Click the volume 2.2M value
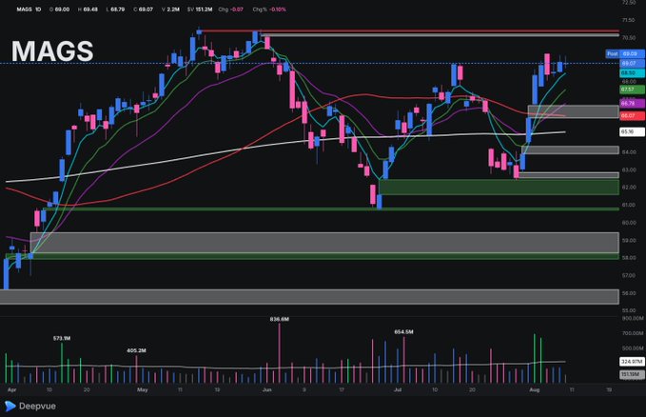The image size is (646, 417). [173, 10]
